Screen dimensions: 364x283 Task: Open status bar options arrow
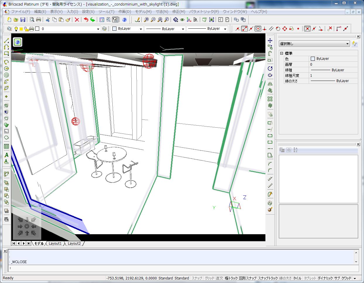pyautogui.click(x=355, y=278)
